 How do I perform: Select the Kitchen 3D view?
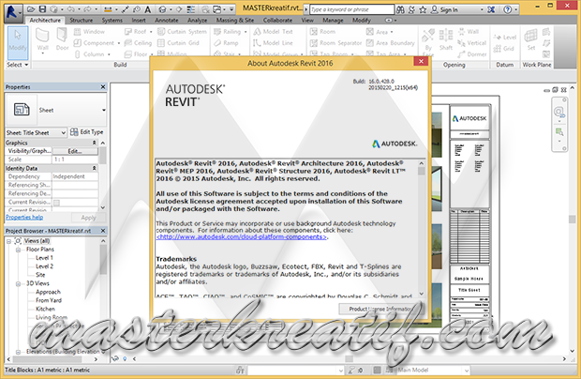pos(45,309)
